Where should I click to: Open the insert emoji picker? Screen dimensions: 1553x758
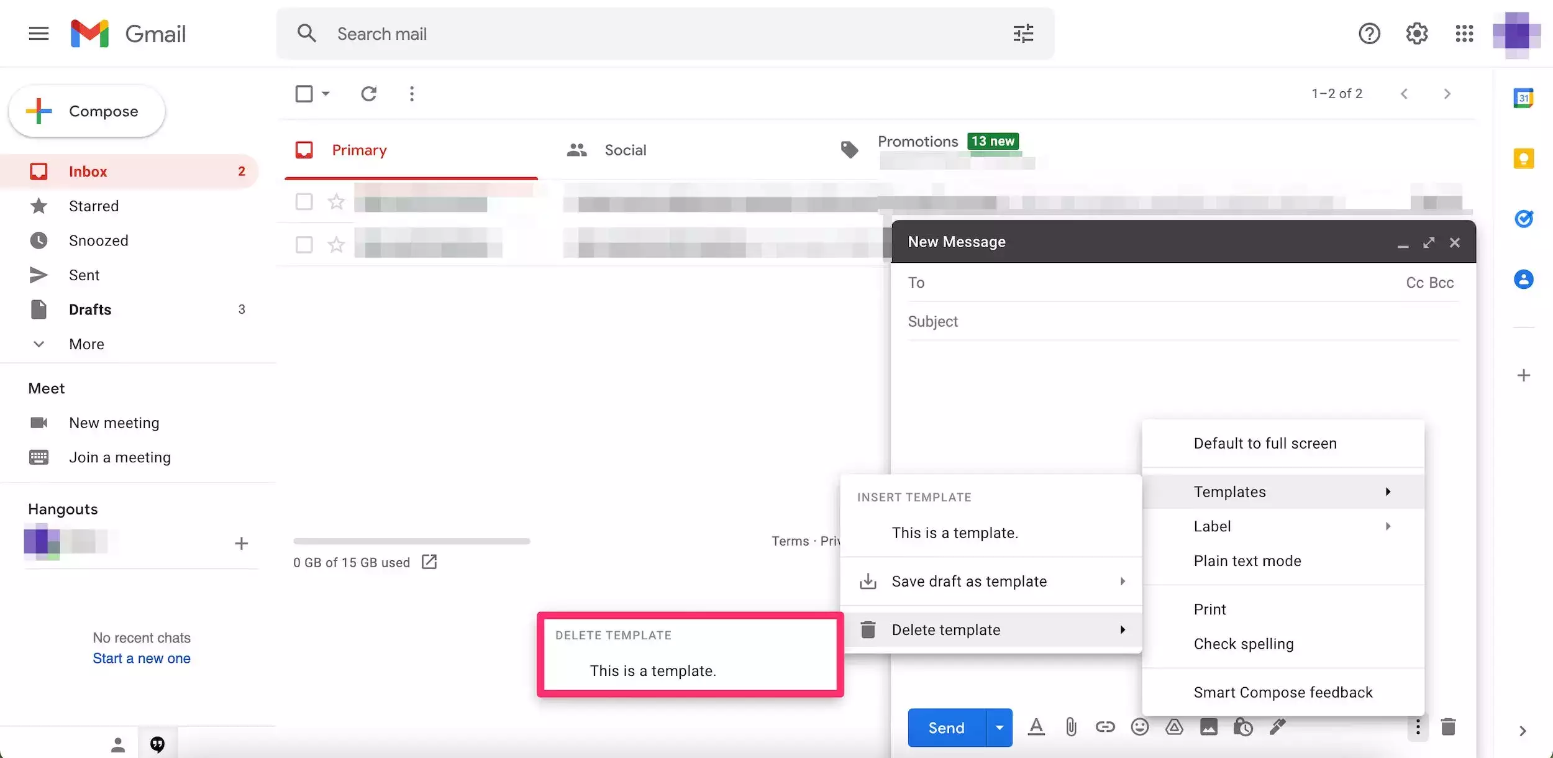pos(1139,727)
